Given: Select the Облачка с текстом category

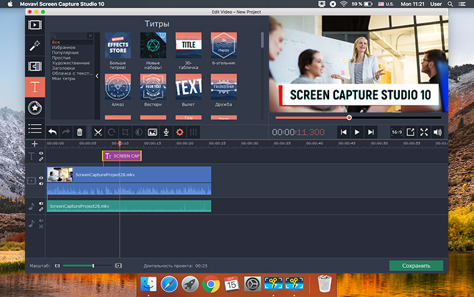Looking at the screenshot, I should point(72,73).
